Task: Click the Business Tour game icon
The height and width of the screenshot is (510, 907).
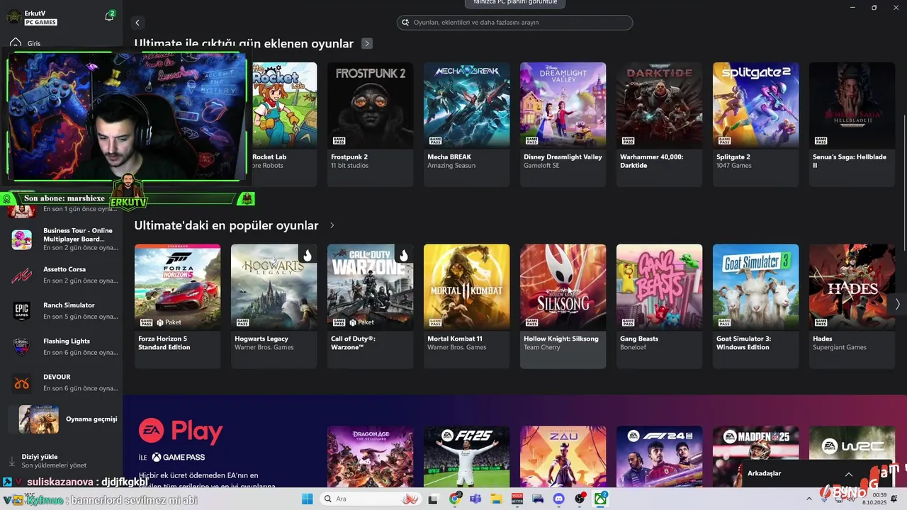Action: 22,239
